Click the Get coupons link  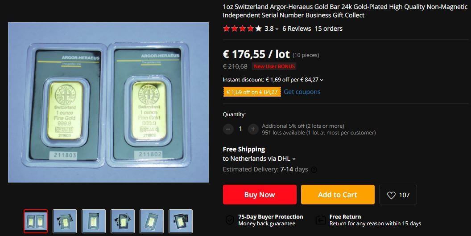point(302,92)
